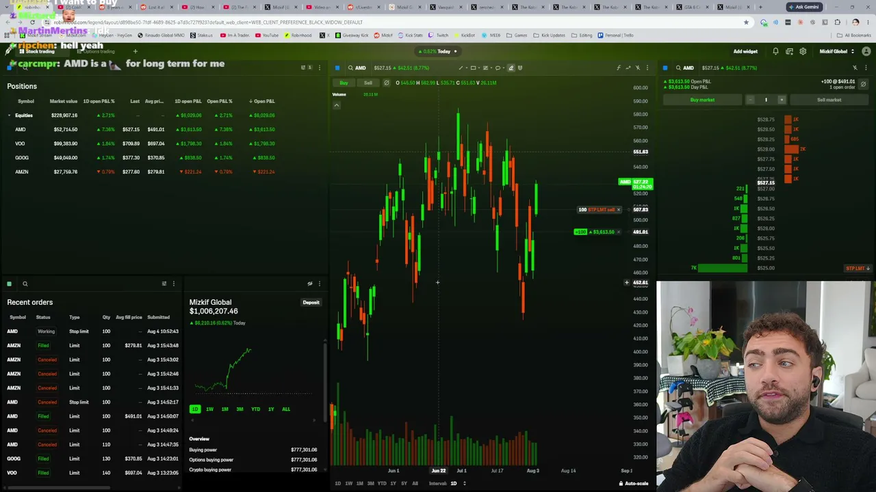
Task: Close the +100 position marker on chart
Action: pos(619,232)
